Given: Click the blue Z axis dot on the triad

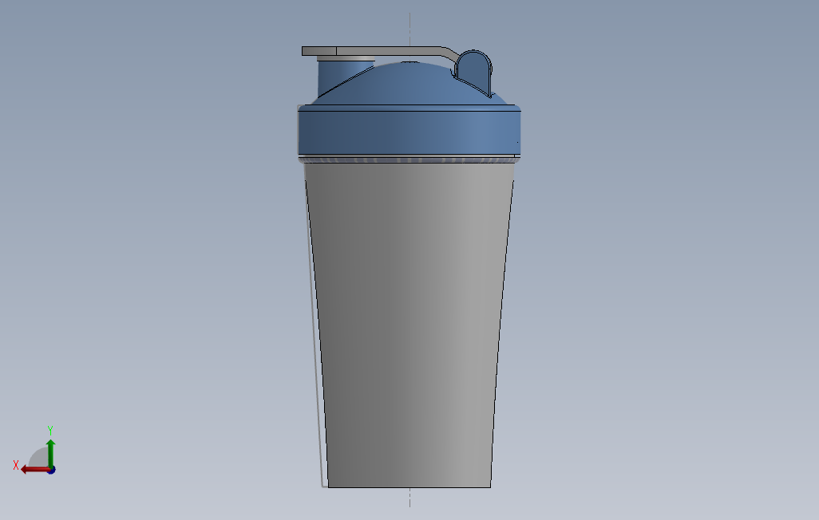Looking at the screenshot, I should coord(52,471).
